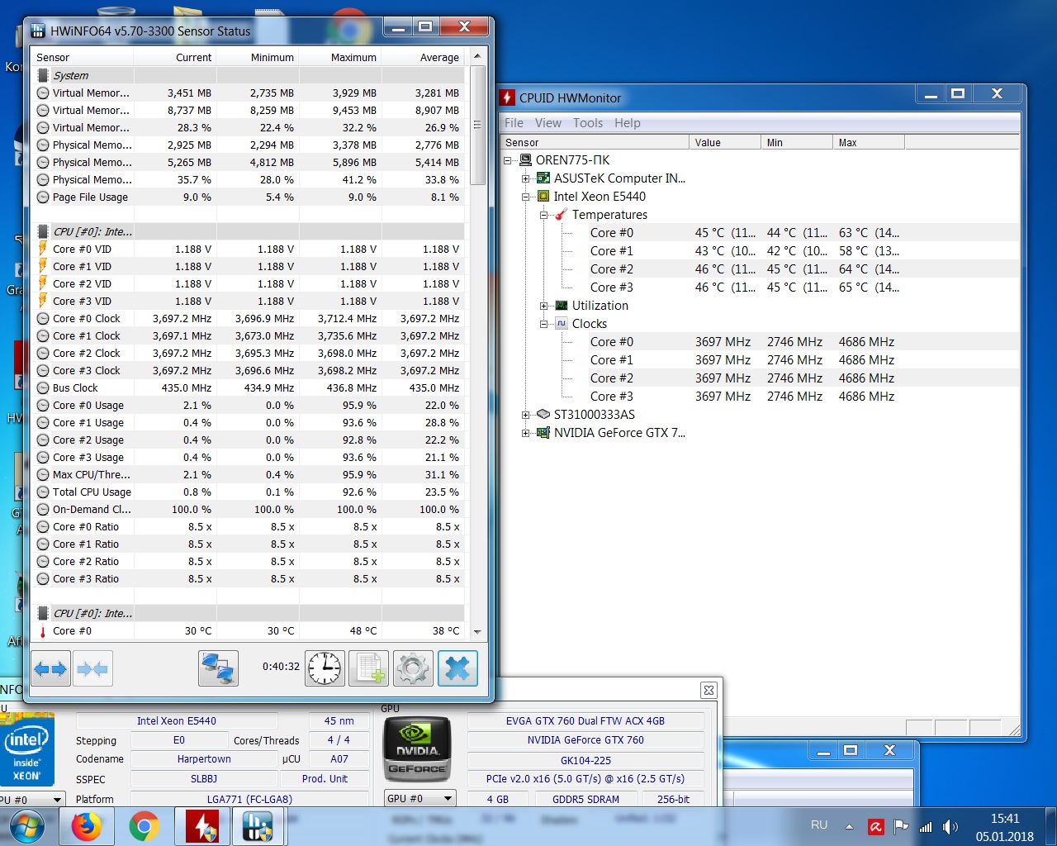Viewport: 1057px width, 846px height.
Task: Open the Help menu in HWMonitor
Action: point(628,123)
